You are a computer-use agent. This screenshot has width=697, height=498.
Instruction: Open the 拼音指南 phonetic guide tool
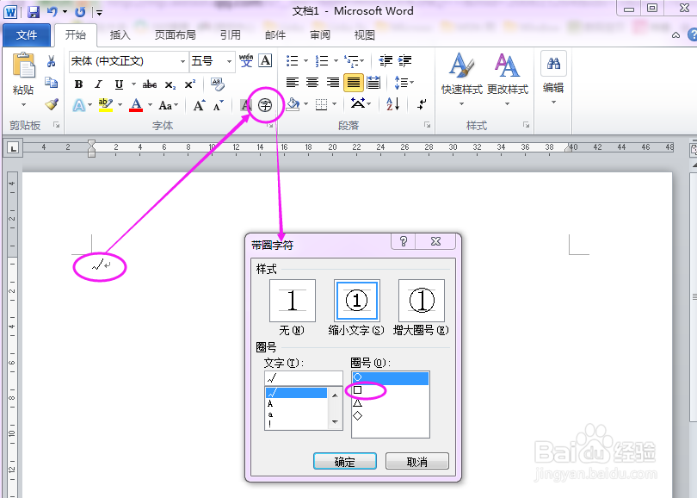pos(245,61)
